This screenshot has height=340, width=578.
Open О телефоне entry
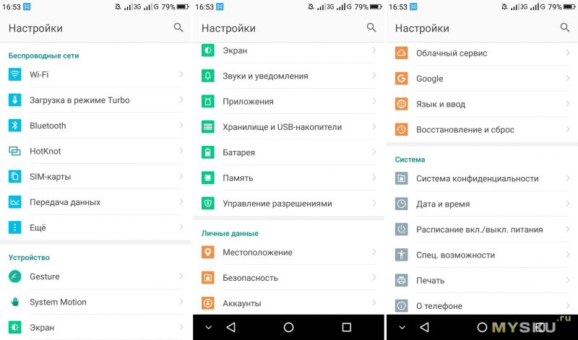click(482, 306)
